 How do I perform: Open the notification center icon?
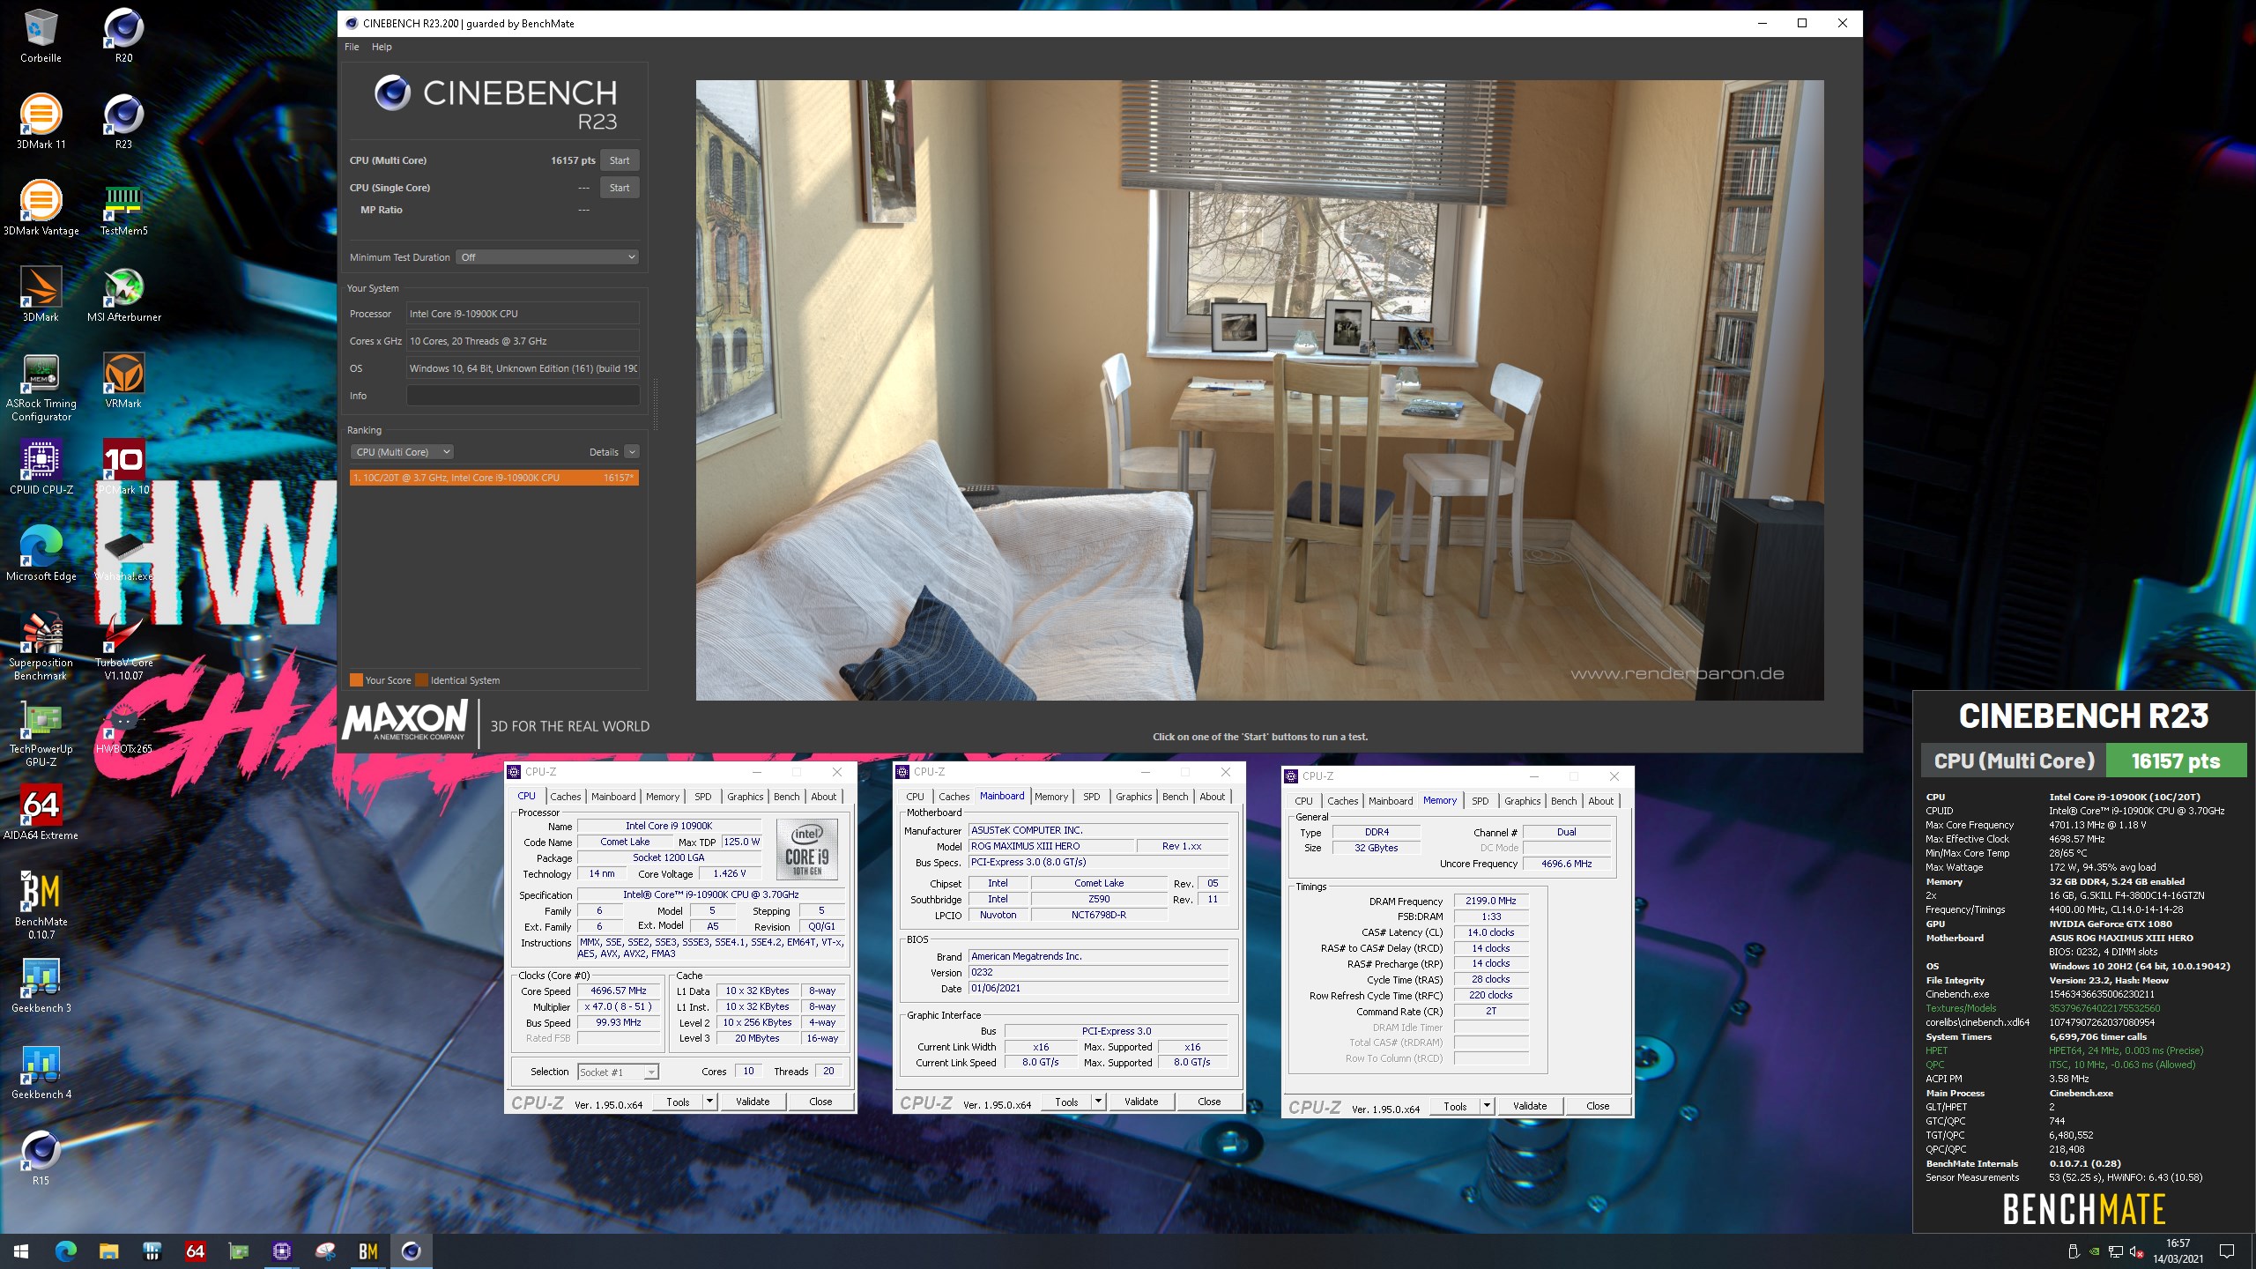[2227, 1251]
